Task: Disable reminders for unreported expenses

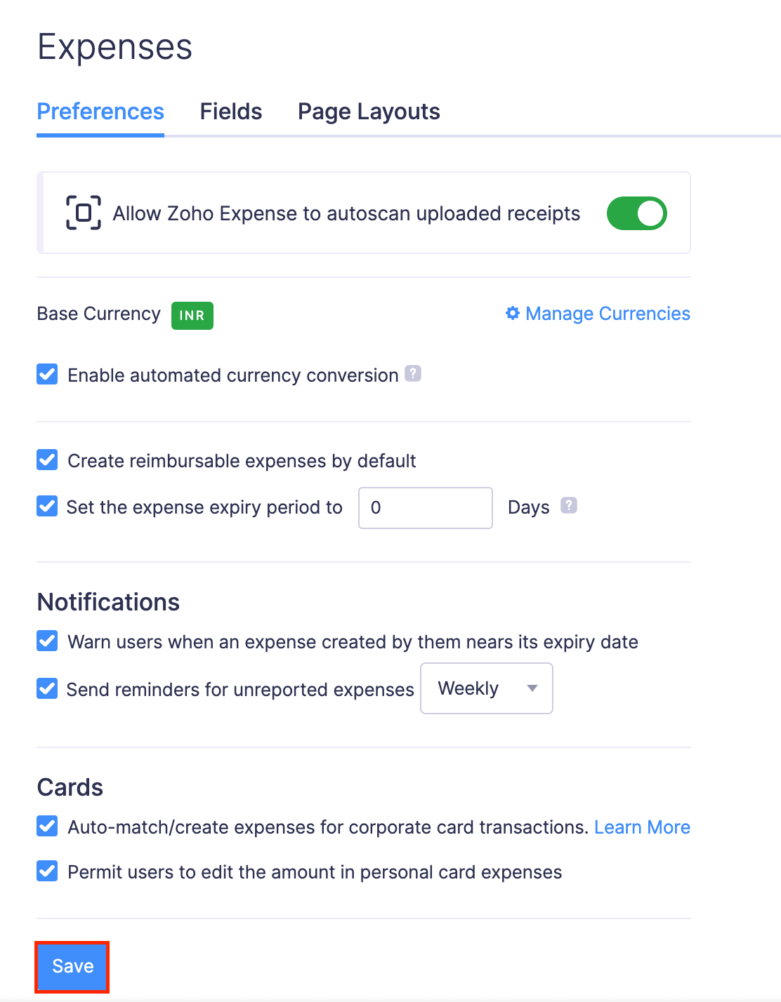Action: pos(46,688)
